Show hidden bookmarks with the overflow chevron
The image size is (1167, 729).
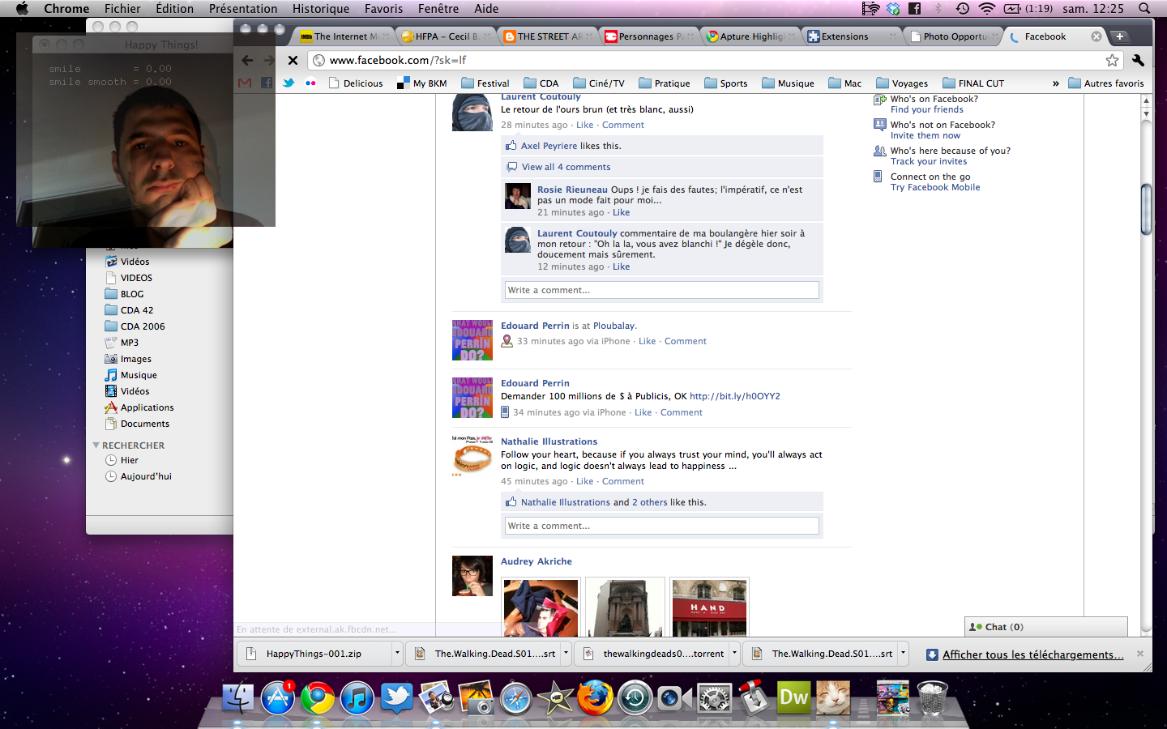click(1055, 83)
